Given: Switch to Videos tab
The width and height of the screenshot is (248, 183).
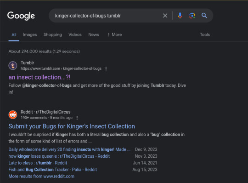Looking at the screenshot, I should 75,34.
